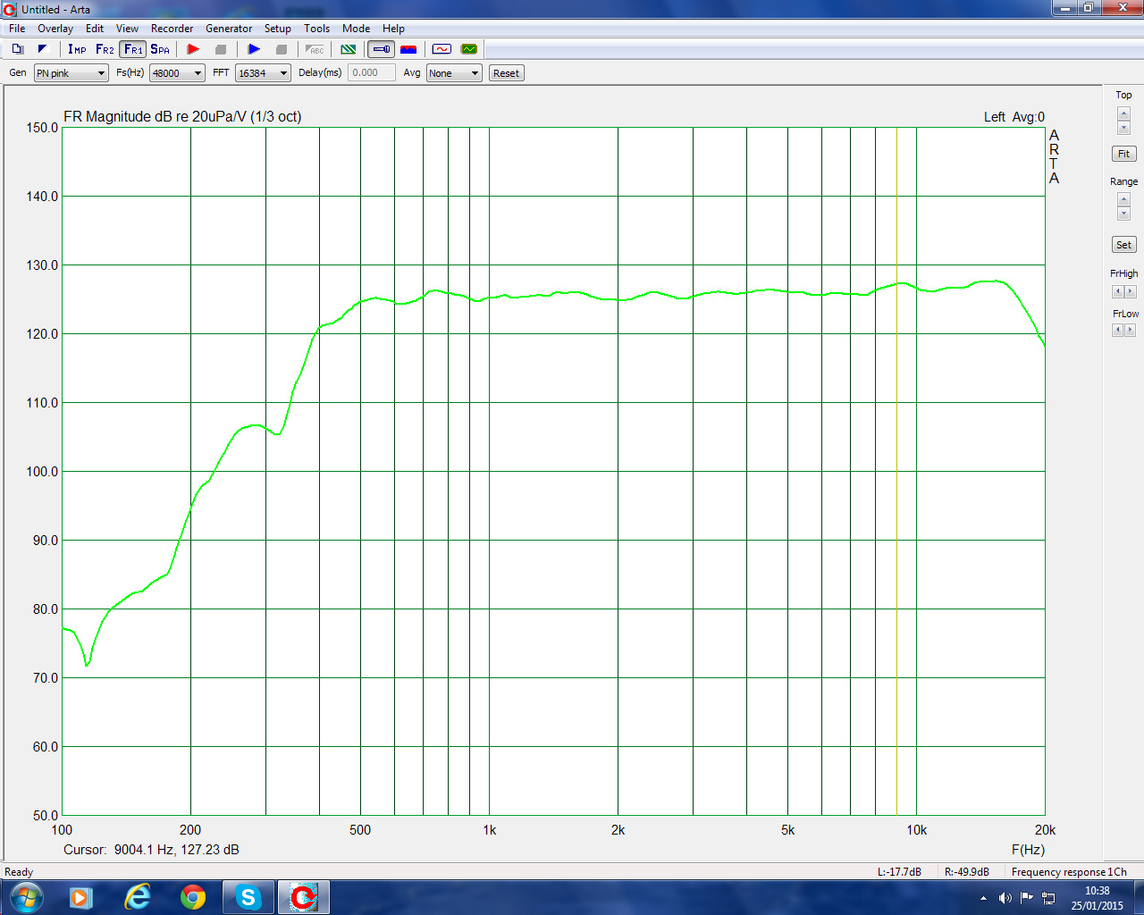1144x915 pixels.
Task: Click FrHigh left arrow
Action: tap(1117, 291)
